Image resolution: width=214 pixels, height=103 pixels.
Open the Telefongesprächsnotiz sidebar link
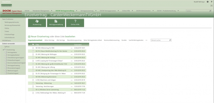tap(12, 22)
